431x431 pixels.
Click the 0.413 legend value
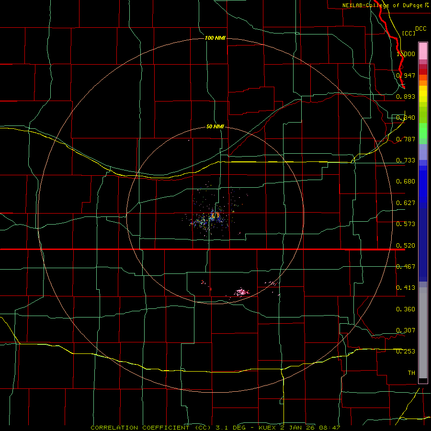[x=406, y=288]
